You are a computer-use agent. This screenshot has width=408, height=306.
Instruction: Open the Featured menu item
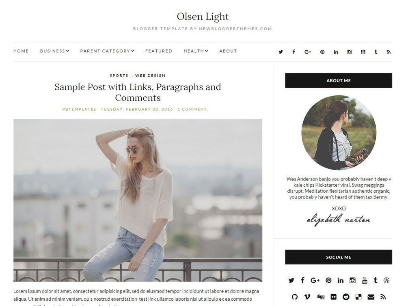pyautogui.click(x=159, y=51)
